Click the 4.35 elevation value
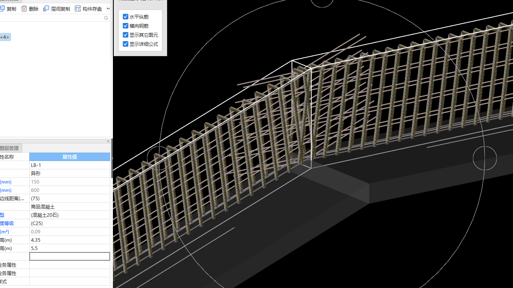Viewport: 513px width, 288px height. click(x=70, y=240)
